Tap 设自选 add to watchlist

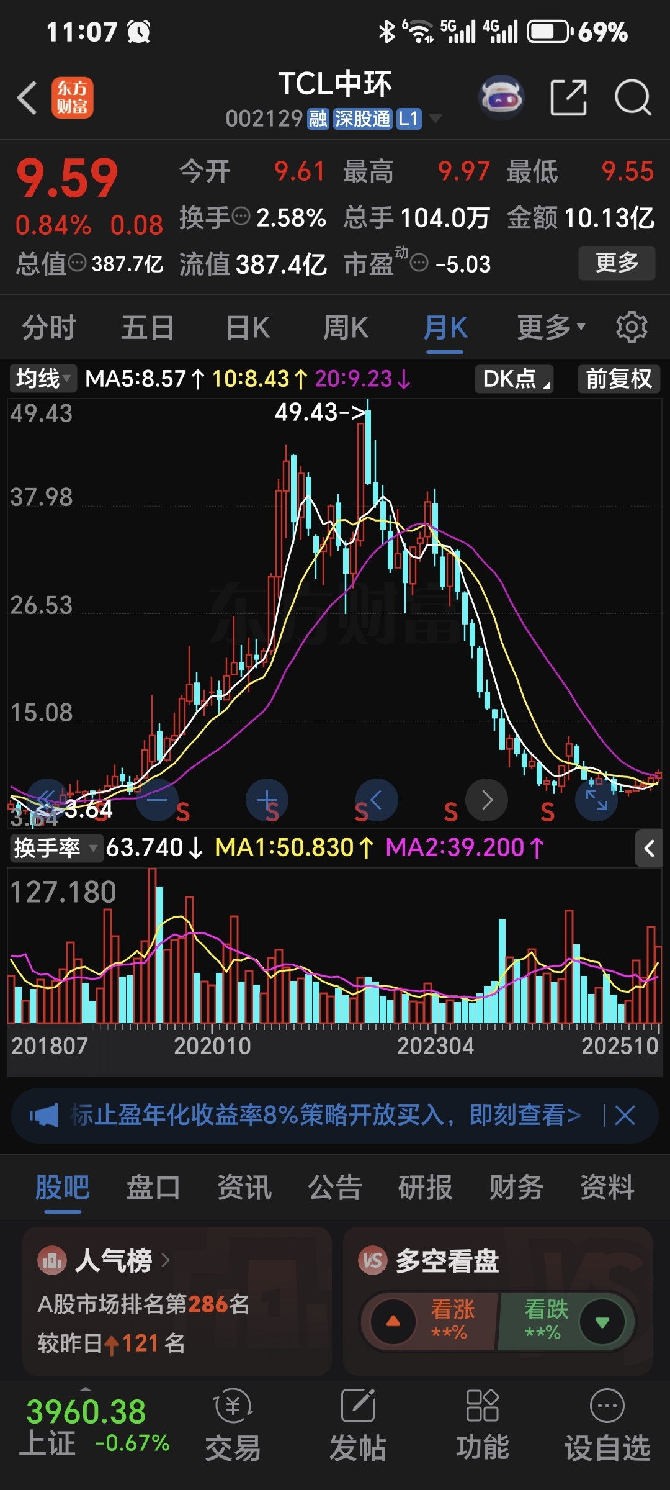[x=607, y=1425]
